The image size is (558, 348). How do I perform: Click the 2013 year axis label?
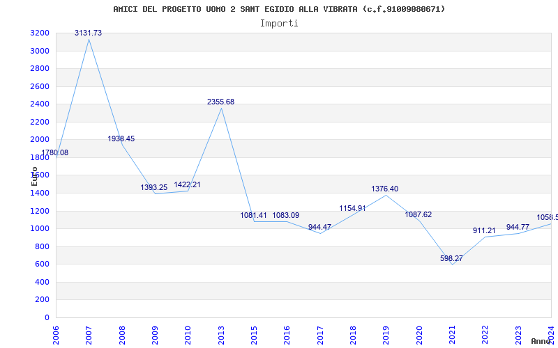click(x=221, y=335)
